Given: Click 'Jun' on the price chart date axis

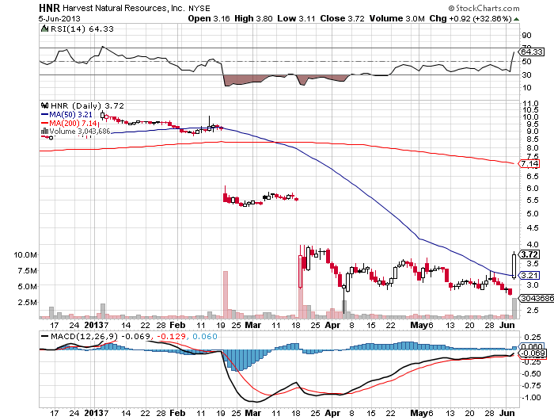Looking at the screenshot, I should click(507, 325).
